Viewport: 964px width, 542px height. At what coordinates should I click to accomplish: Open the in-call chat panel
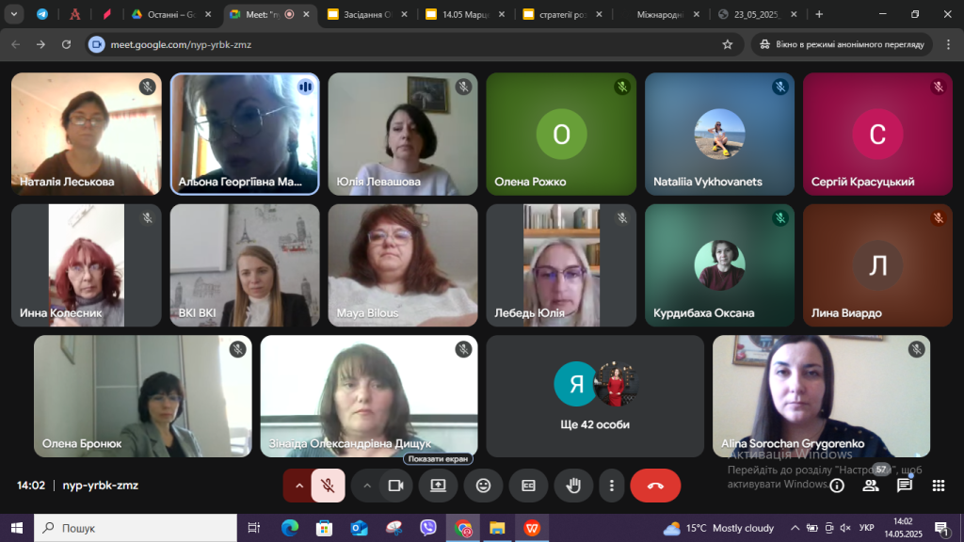pyautogui.click(x=905, y=486)
